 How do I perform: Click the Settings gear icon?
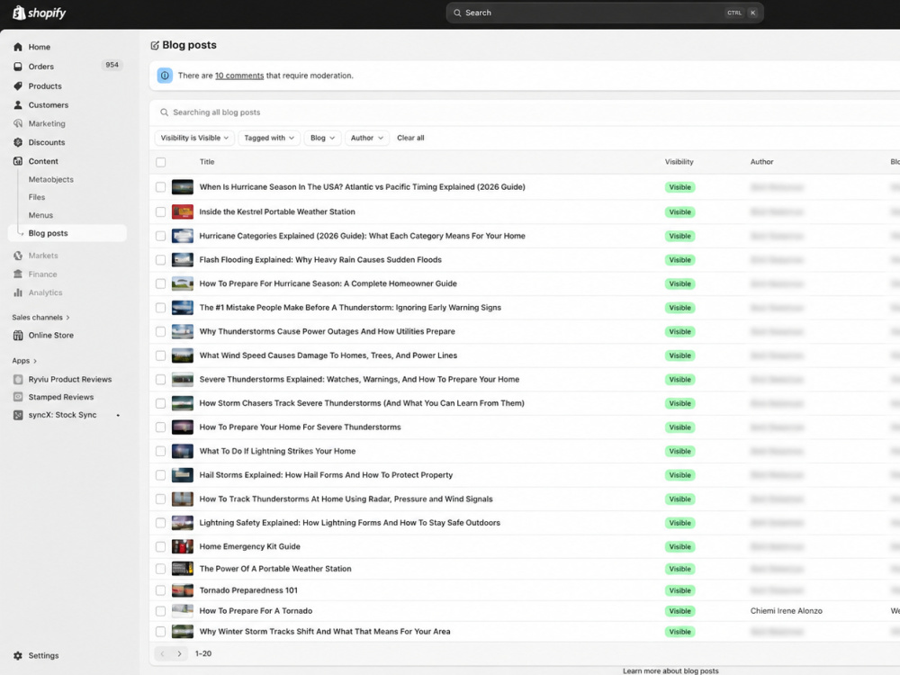(18, 655)
